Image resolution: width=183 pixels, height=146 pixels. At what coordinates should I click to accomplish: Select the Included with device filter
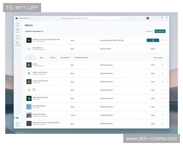(x=81, y=57)
